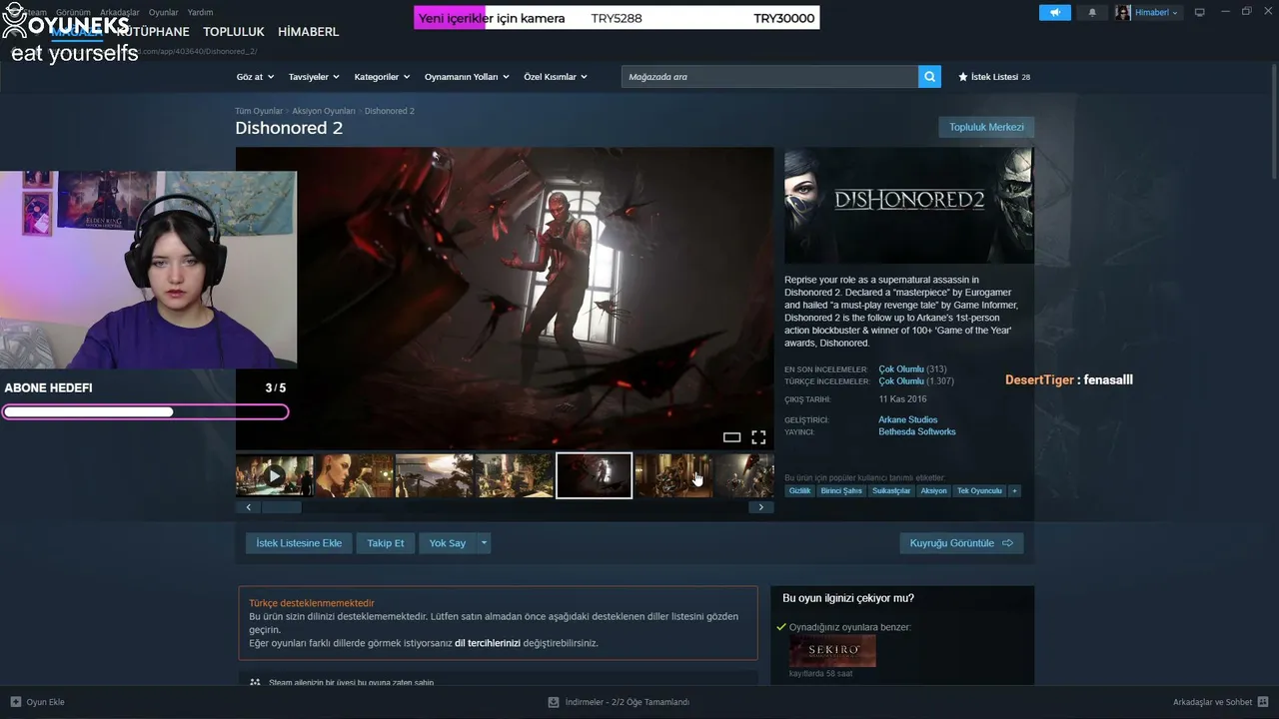Expand the Göz at dropdown
This screenshot has width=1279, height=719.
[x=255, y=77]
